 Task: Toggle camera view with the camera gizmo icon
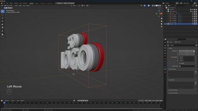pos(161,24)
